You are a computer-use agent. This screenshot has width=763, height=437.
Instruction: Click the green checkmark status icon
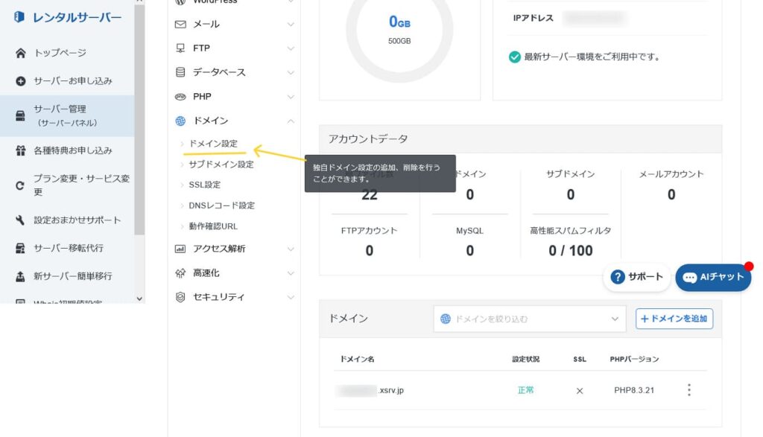pos(514,57)
